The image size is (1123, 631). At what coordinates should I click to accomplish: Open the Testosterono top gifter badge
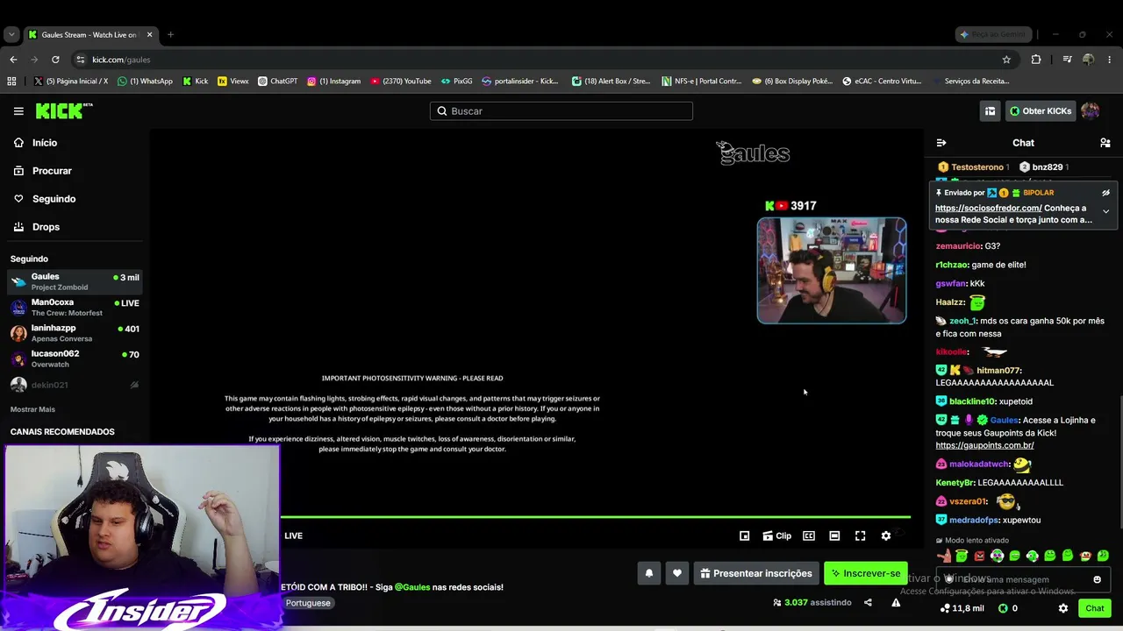coord(974,167)
